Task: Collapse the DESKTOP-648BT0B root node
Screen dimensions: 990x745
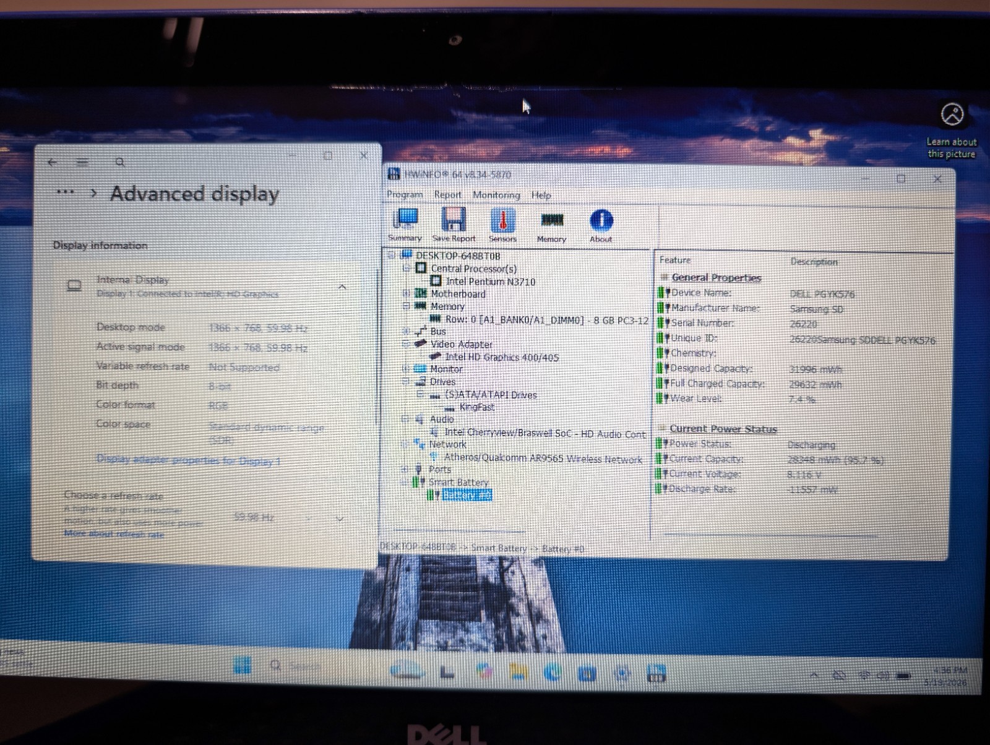Action: tap(391, 255)
